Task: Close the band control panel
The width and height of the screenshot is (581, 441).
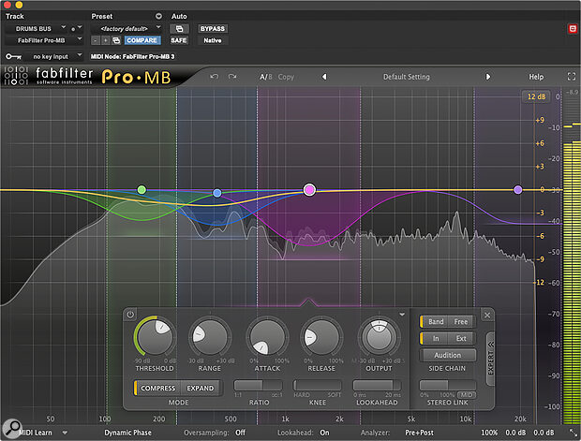Action: pos(487,316)
